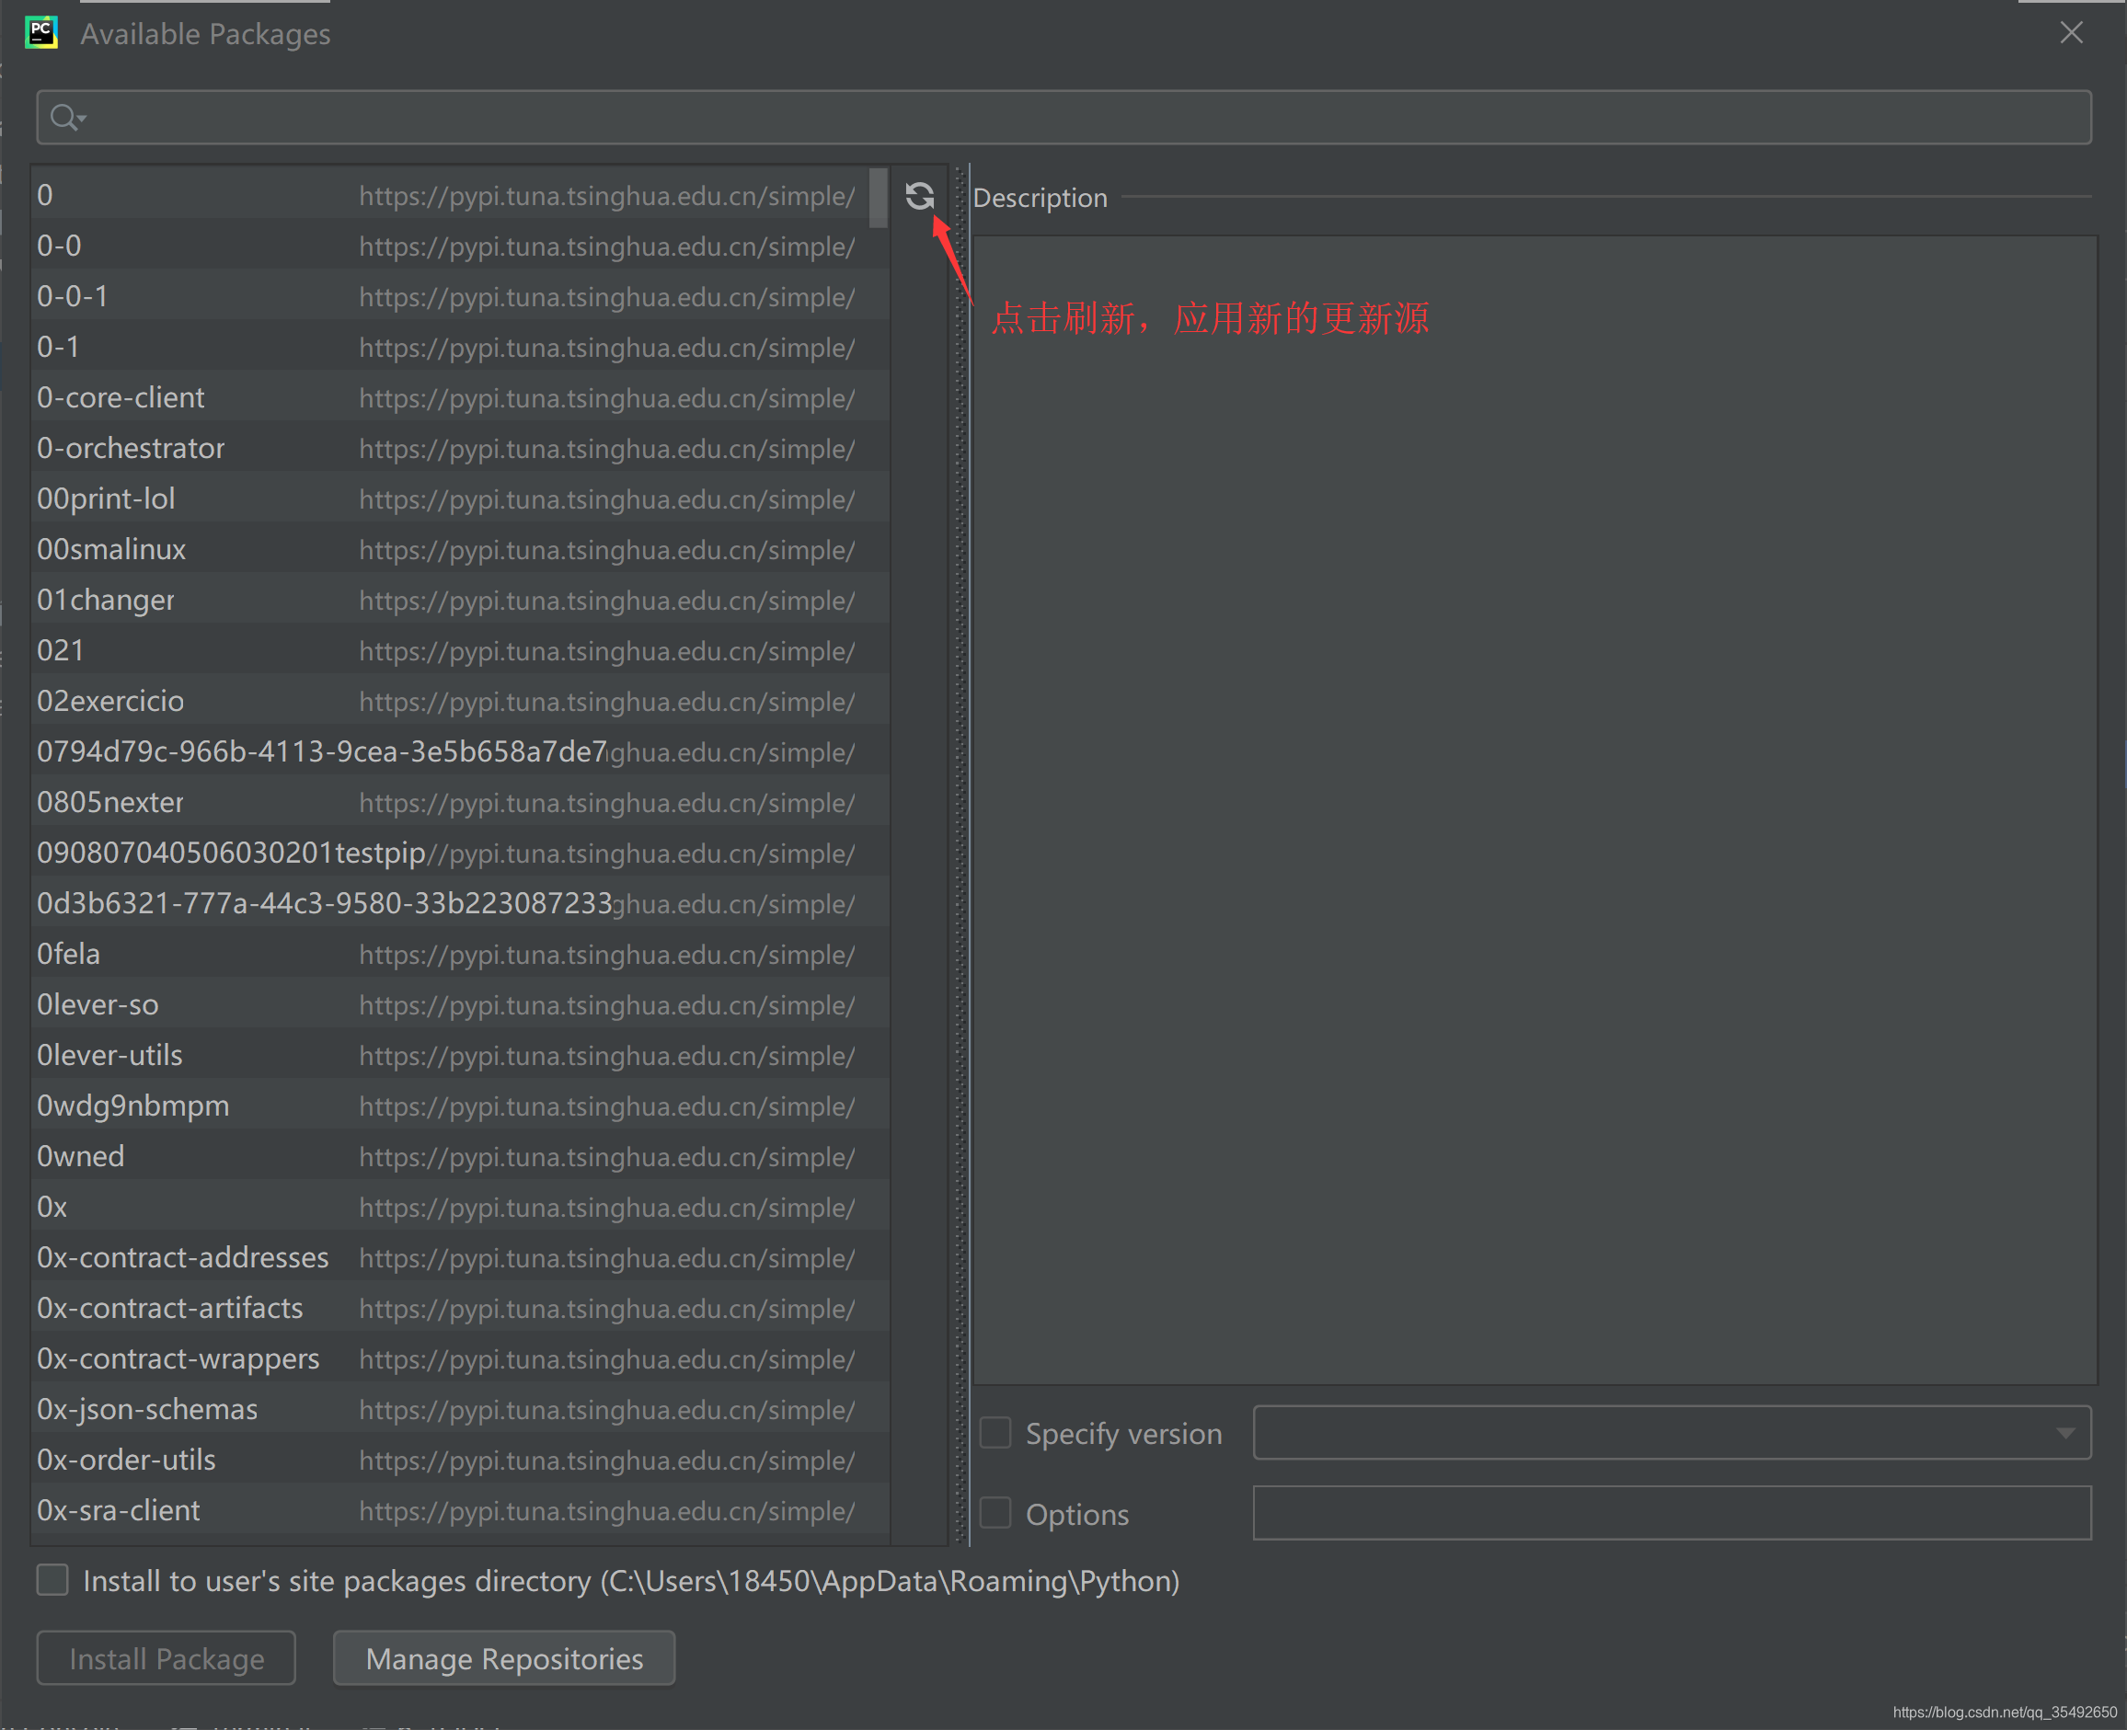Select package "0x-contract-artifacts"
Screen dimensions: 2127x1730
461,1309
